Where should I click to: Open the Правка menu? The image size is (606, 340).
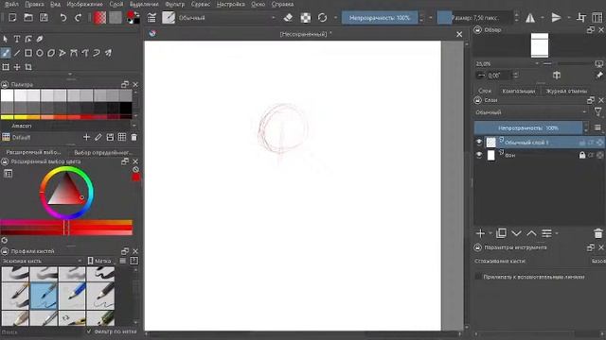coord(34,4)
